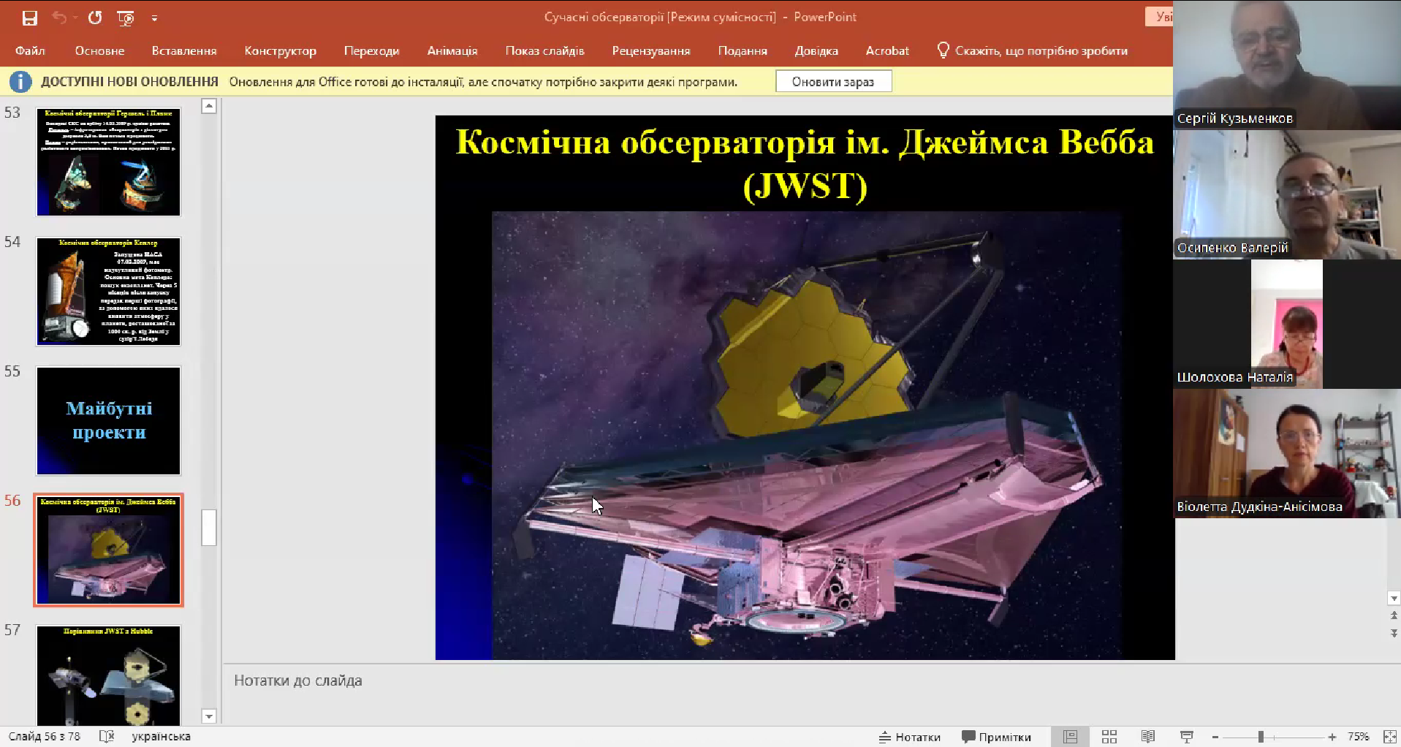The width and height of the screenshot is (1401, 747).
Task: Switch to Reading view icon
Action: [1148, 737]
